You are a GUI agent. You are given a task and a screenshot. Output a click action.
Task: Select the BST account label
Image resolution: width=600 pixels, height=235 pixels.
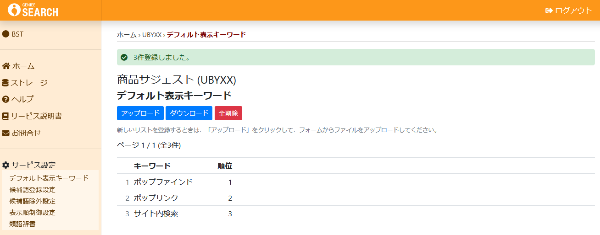pos(18,34)
